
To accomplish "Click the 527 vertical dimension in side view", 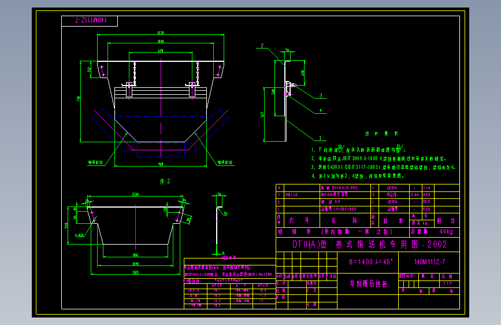I will 262,115.
